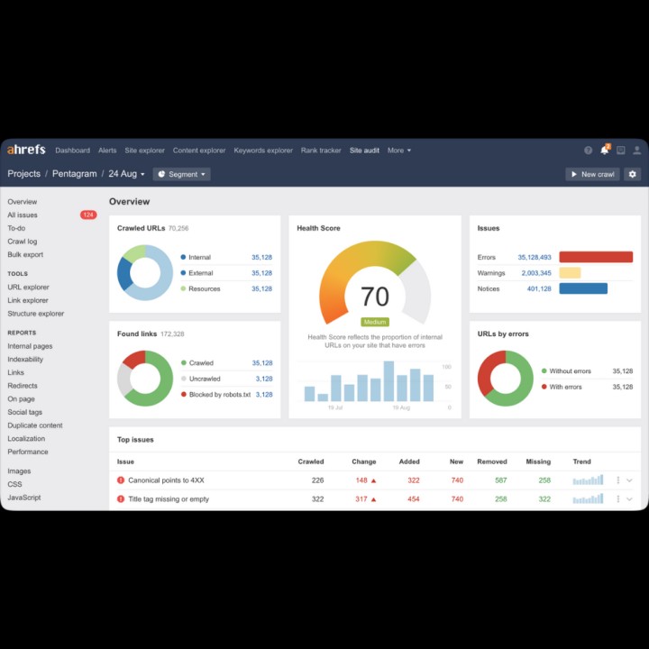This screenshot has width=649, height=649.
Task: Open the user account icon
Action: (636, 151)
